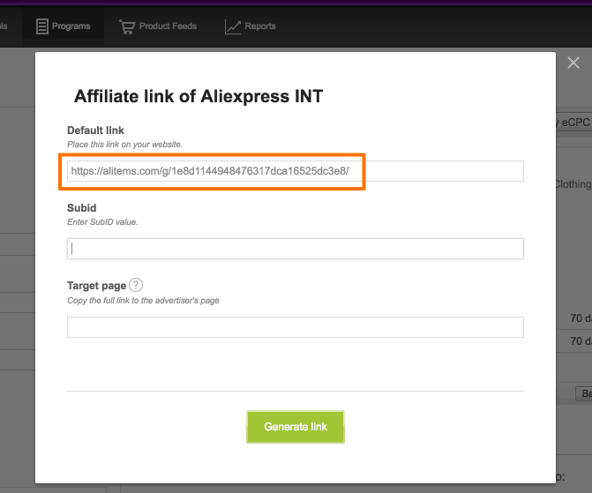Open the Reports menu item
The height and width of the screenshot is (493, 592).
[x=251, y=26]
